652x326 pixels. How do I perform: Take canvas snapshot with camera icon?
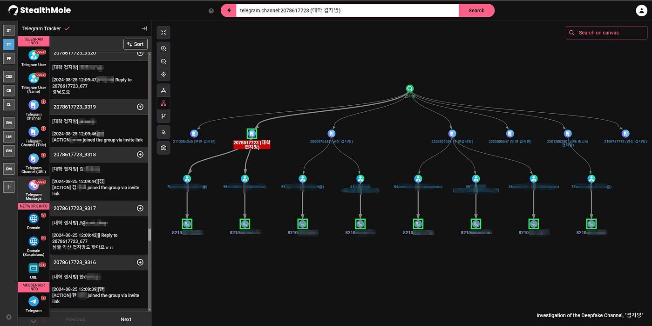(163, 148)
